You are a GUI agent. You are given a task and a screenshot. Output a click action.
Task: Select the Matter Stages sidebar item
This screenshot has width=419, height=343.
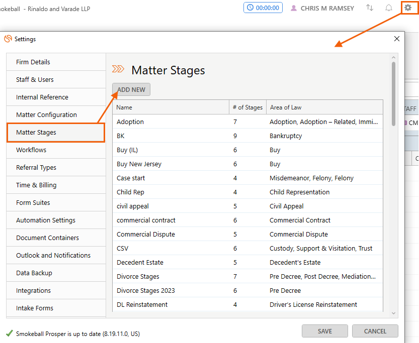point(55,133)
